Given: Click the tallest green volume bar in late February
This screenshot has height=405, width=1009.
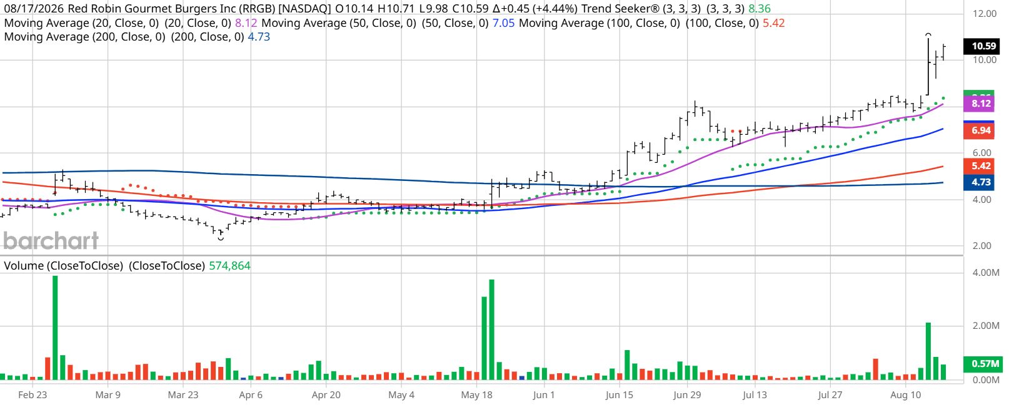Looking at the screenshot, I should 55,328.
